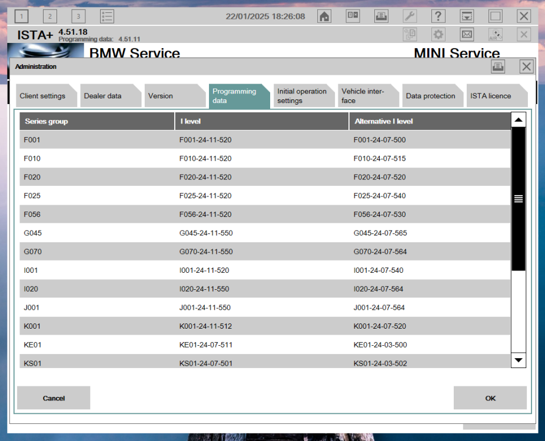The width and height of the screenshot is (545, 441).
Task: Click the table scrollbar thumb
Action: (x=519, y=199)
